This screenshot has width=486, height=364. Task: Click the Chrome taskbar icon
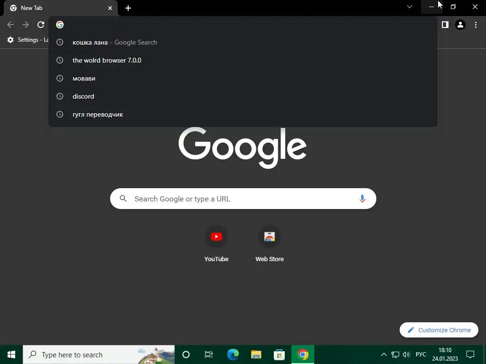[x=303, y=355]
